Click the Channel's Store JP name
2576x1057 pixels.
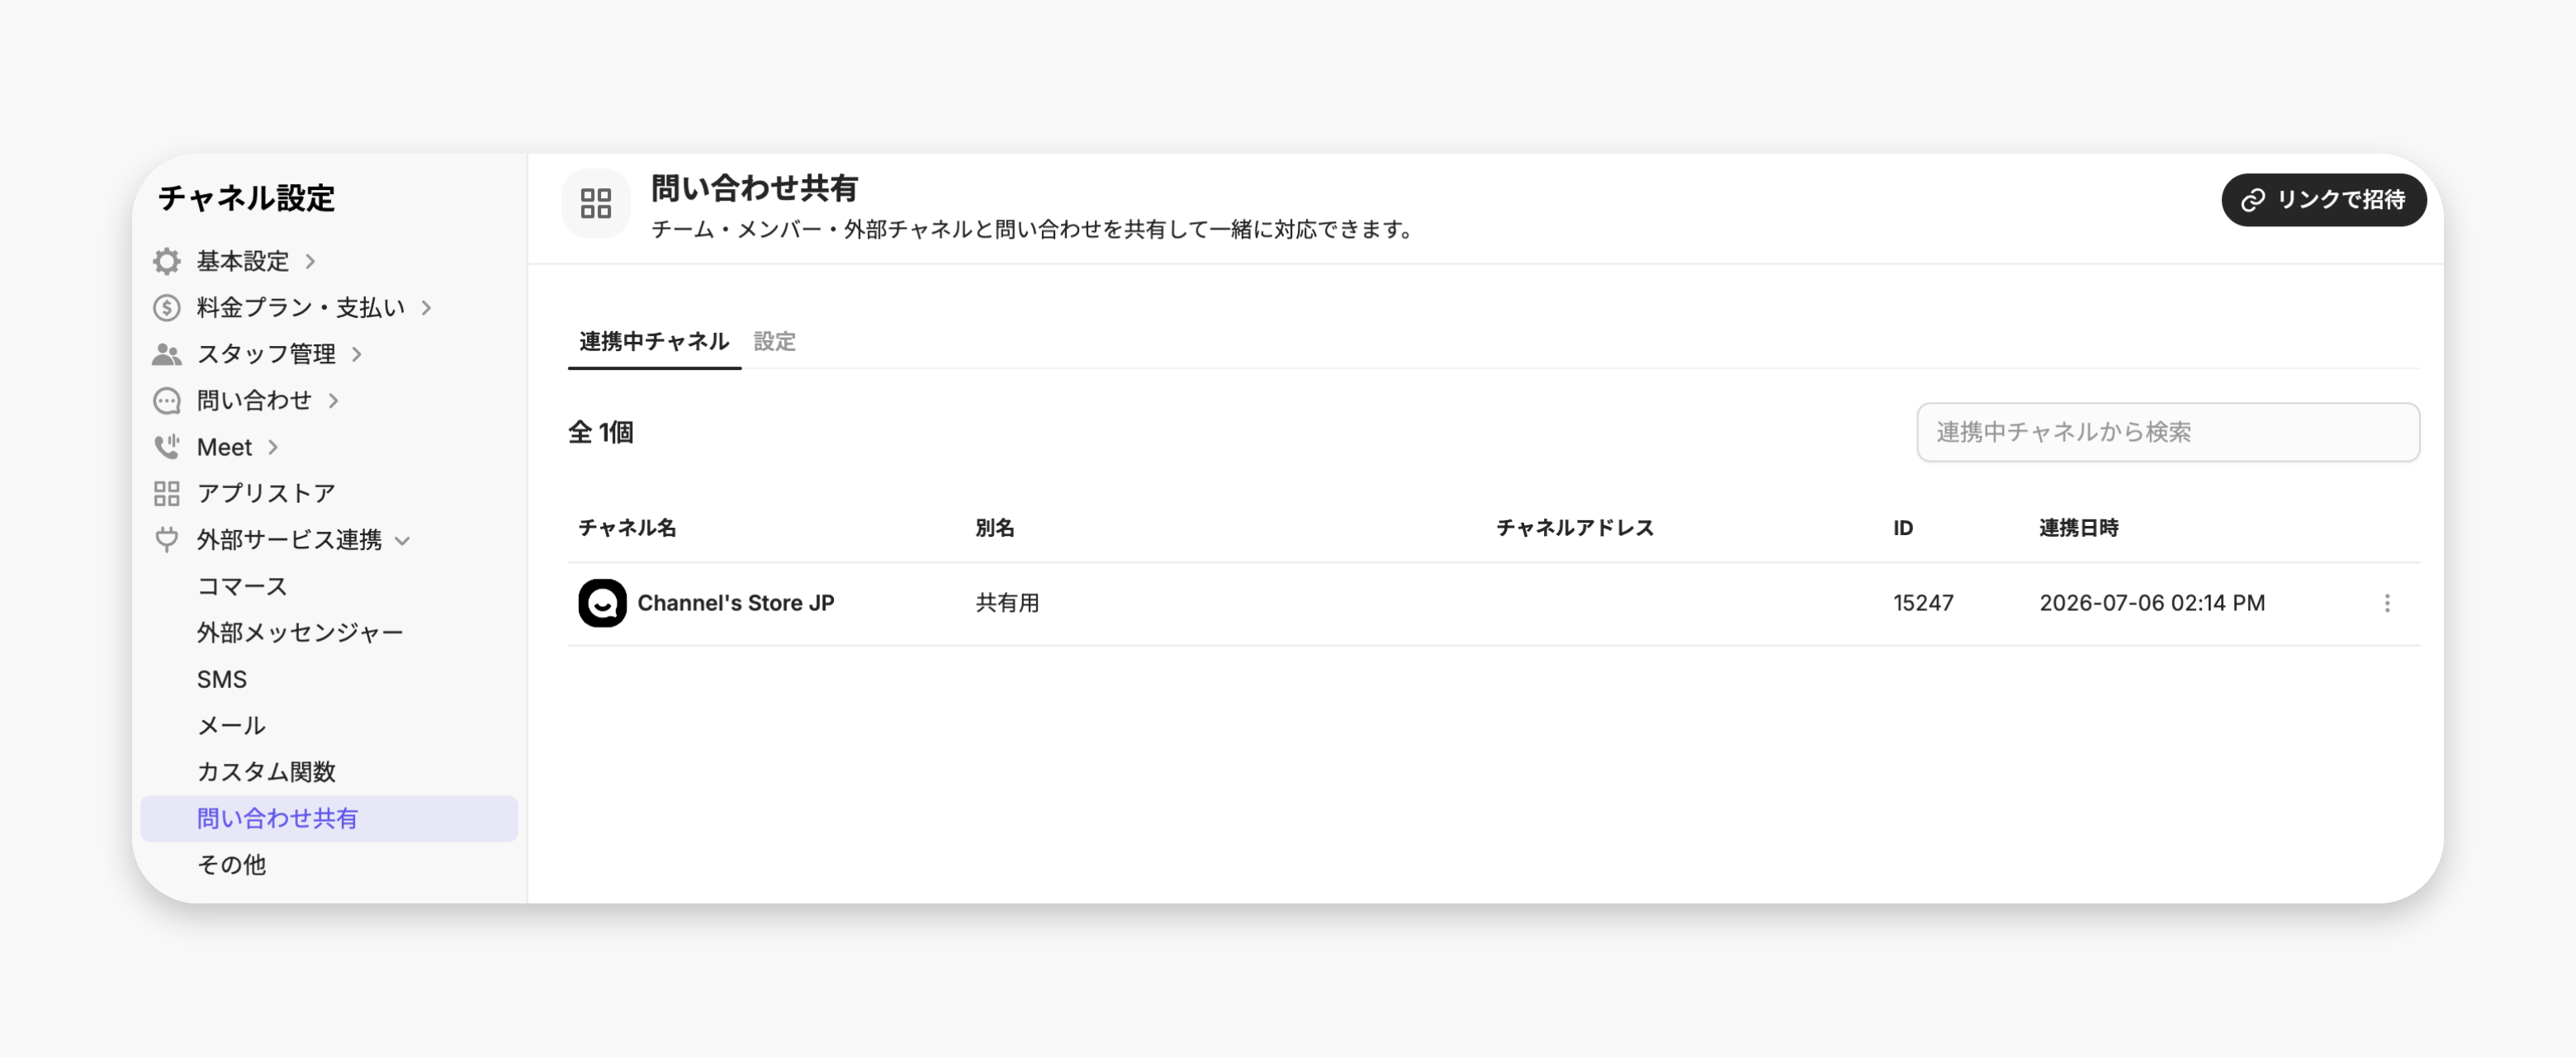tap(736, 603)
